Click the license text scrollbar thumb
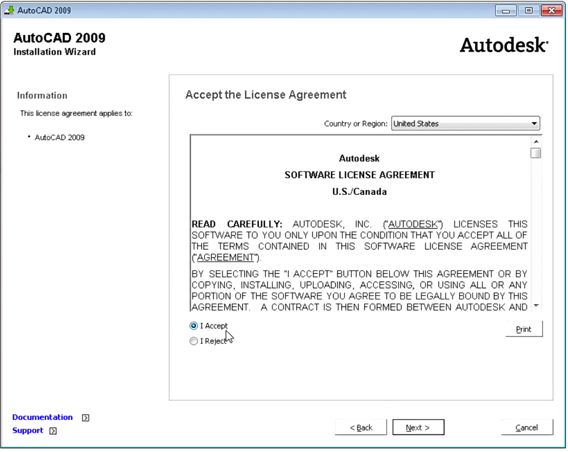The height and width of the screenshot is (452, 568). (x=536, y=153)
